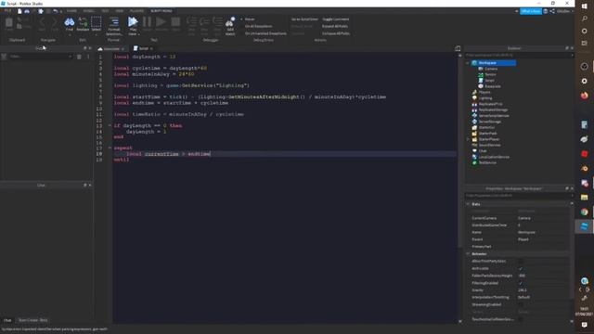Close the Explorer panel
The width and height of the screenshot is (594, 334).
click(x=572, y=48)
